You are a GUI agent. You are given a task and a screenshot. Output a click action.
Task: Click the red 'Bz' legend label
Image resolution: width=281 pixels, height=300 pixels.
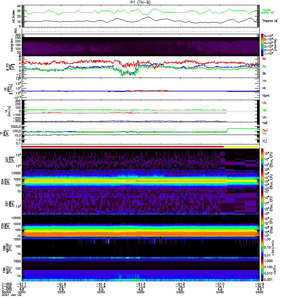point(264,59)
